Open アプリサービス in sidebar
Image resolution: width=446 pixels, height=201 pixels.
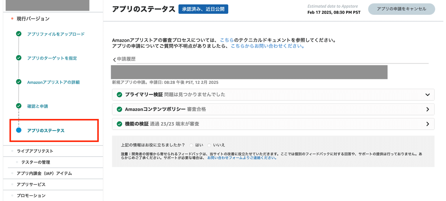point(31,184)
